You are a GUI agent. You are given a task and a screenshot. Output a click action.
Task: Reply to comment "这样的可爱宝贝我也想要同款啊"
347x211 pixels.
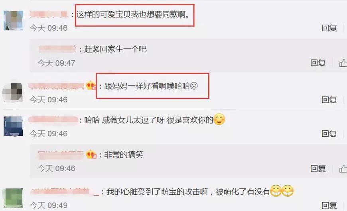tap(329, 28)
